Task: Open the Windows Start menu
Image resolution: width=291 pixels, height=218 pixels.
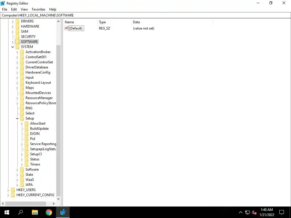Action: point(7,212)
